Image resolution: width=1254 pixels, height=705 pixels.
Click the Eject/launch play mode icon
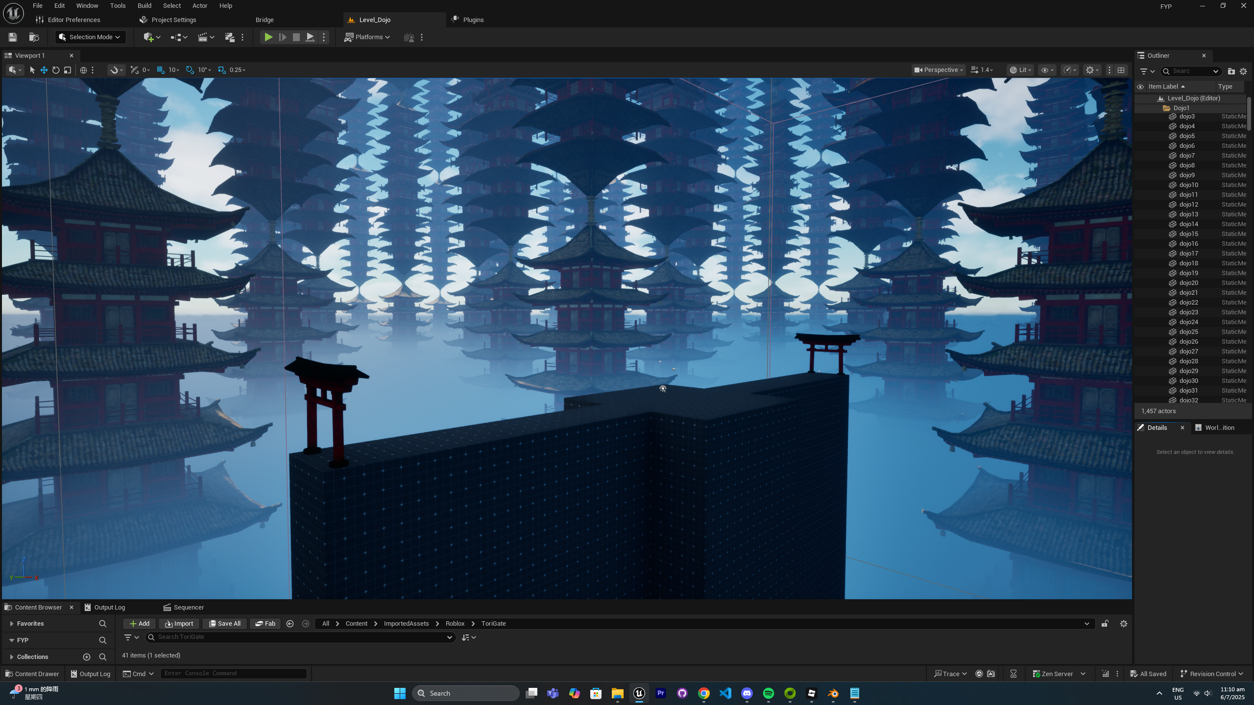[310, 37]
